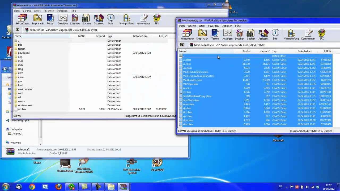Select the environment folder in minecraft.jar

(25, 89)
